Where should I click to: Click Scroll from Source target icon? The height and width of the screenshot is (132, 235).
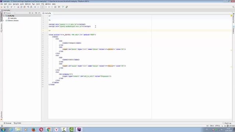(x=30, y=13)
